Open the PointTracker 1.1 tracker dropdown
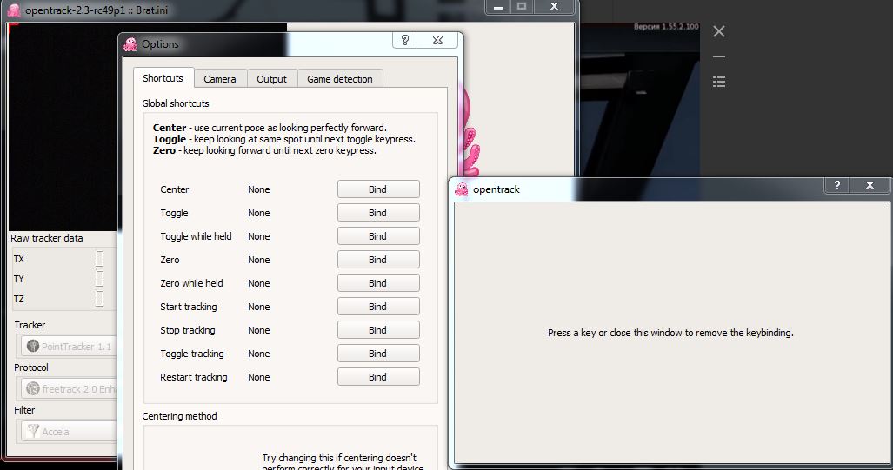 tap(70, 346)
